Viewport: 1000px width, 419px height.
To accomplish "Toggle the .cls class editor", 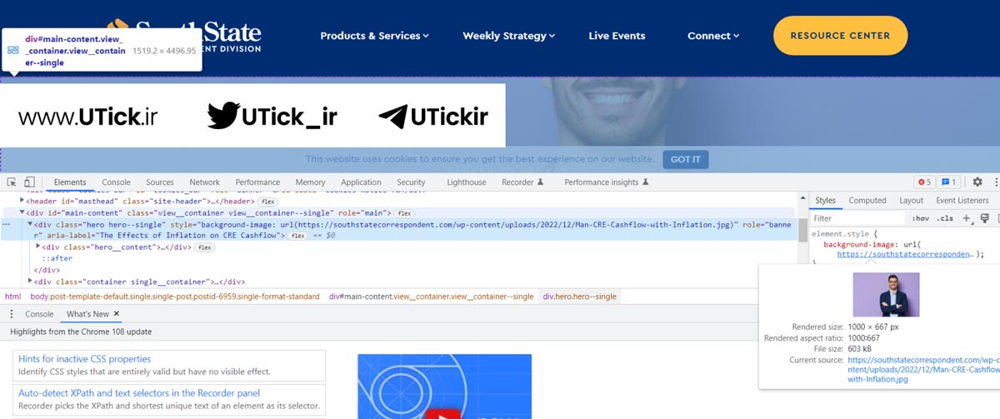I will pyautogui.click(x=945, y=218).
